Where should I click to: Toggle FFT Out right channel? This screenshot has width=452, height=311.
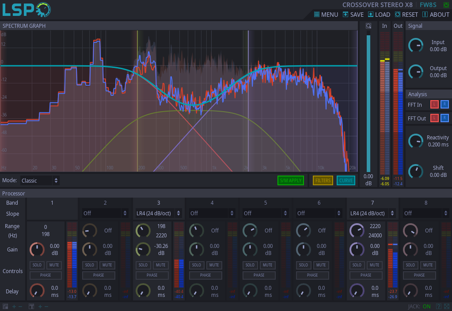tap(444, 118)
